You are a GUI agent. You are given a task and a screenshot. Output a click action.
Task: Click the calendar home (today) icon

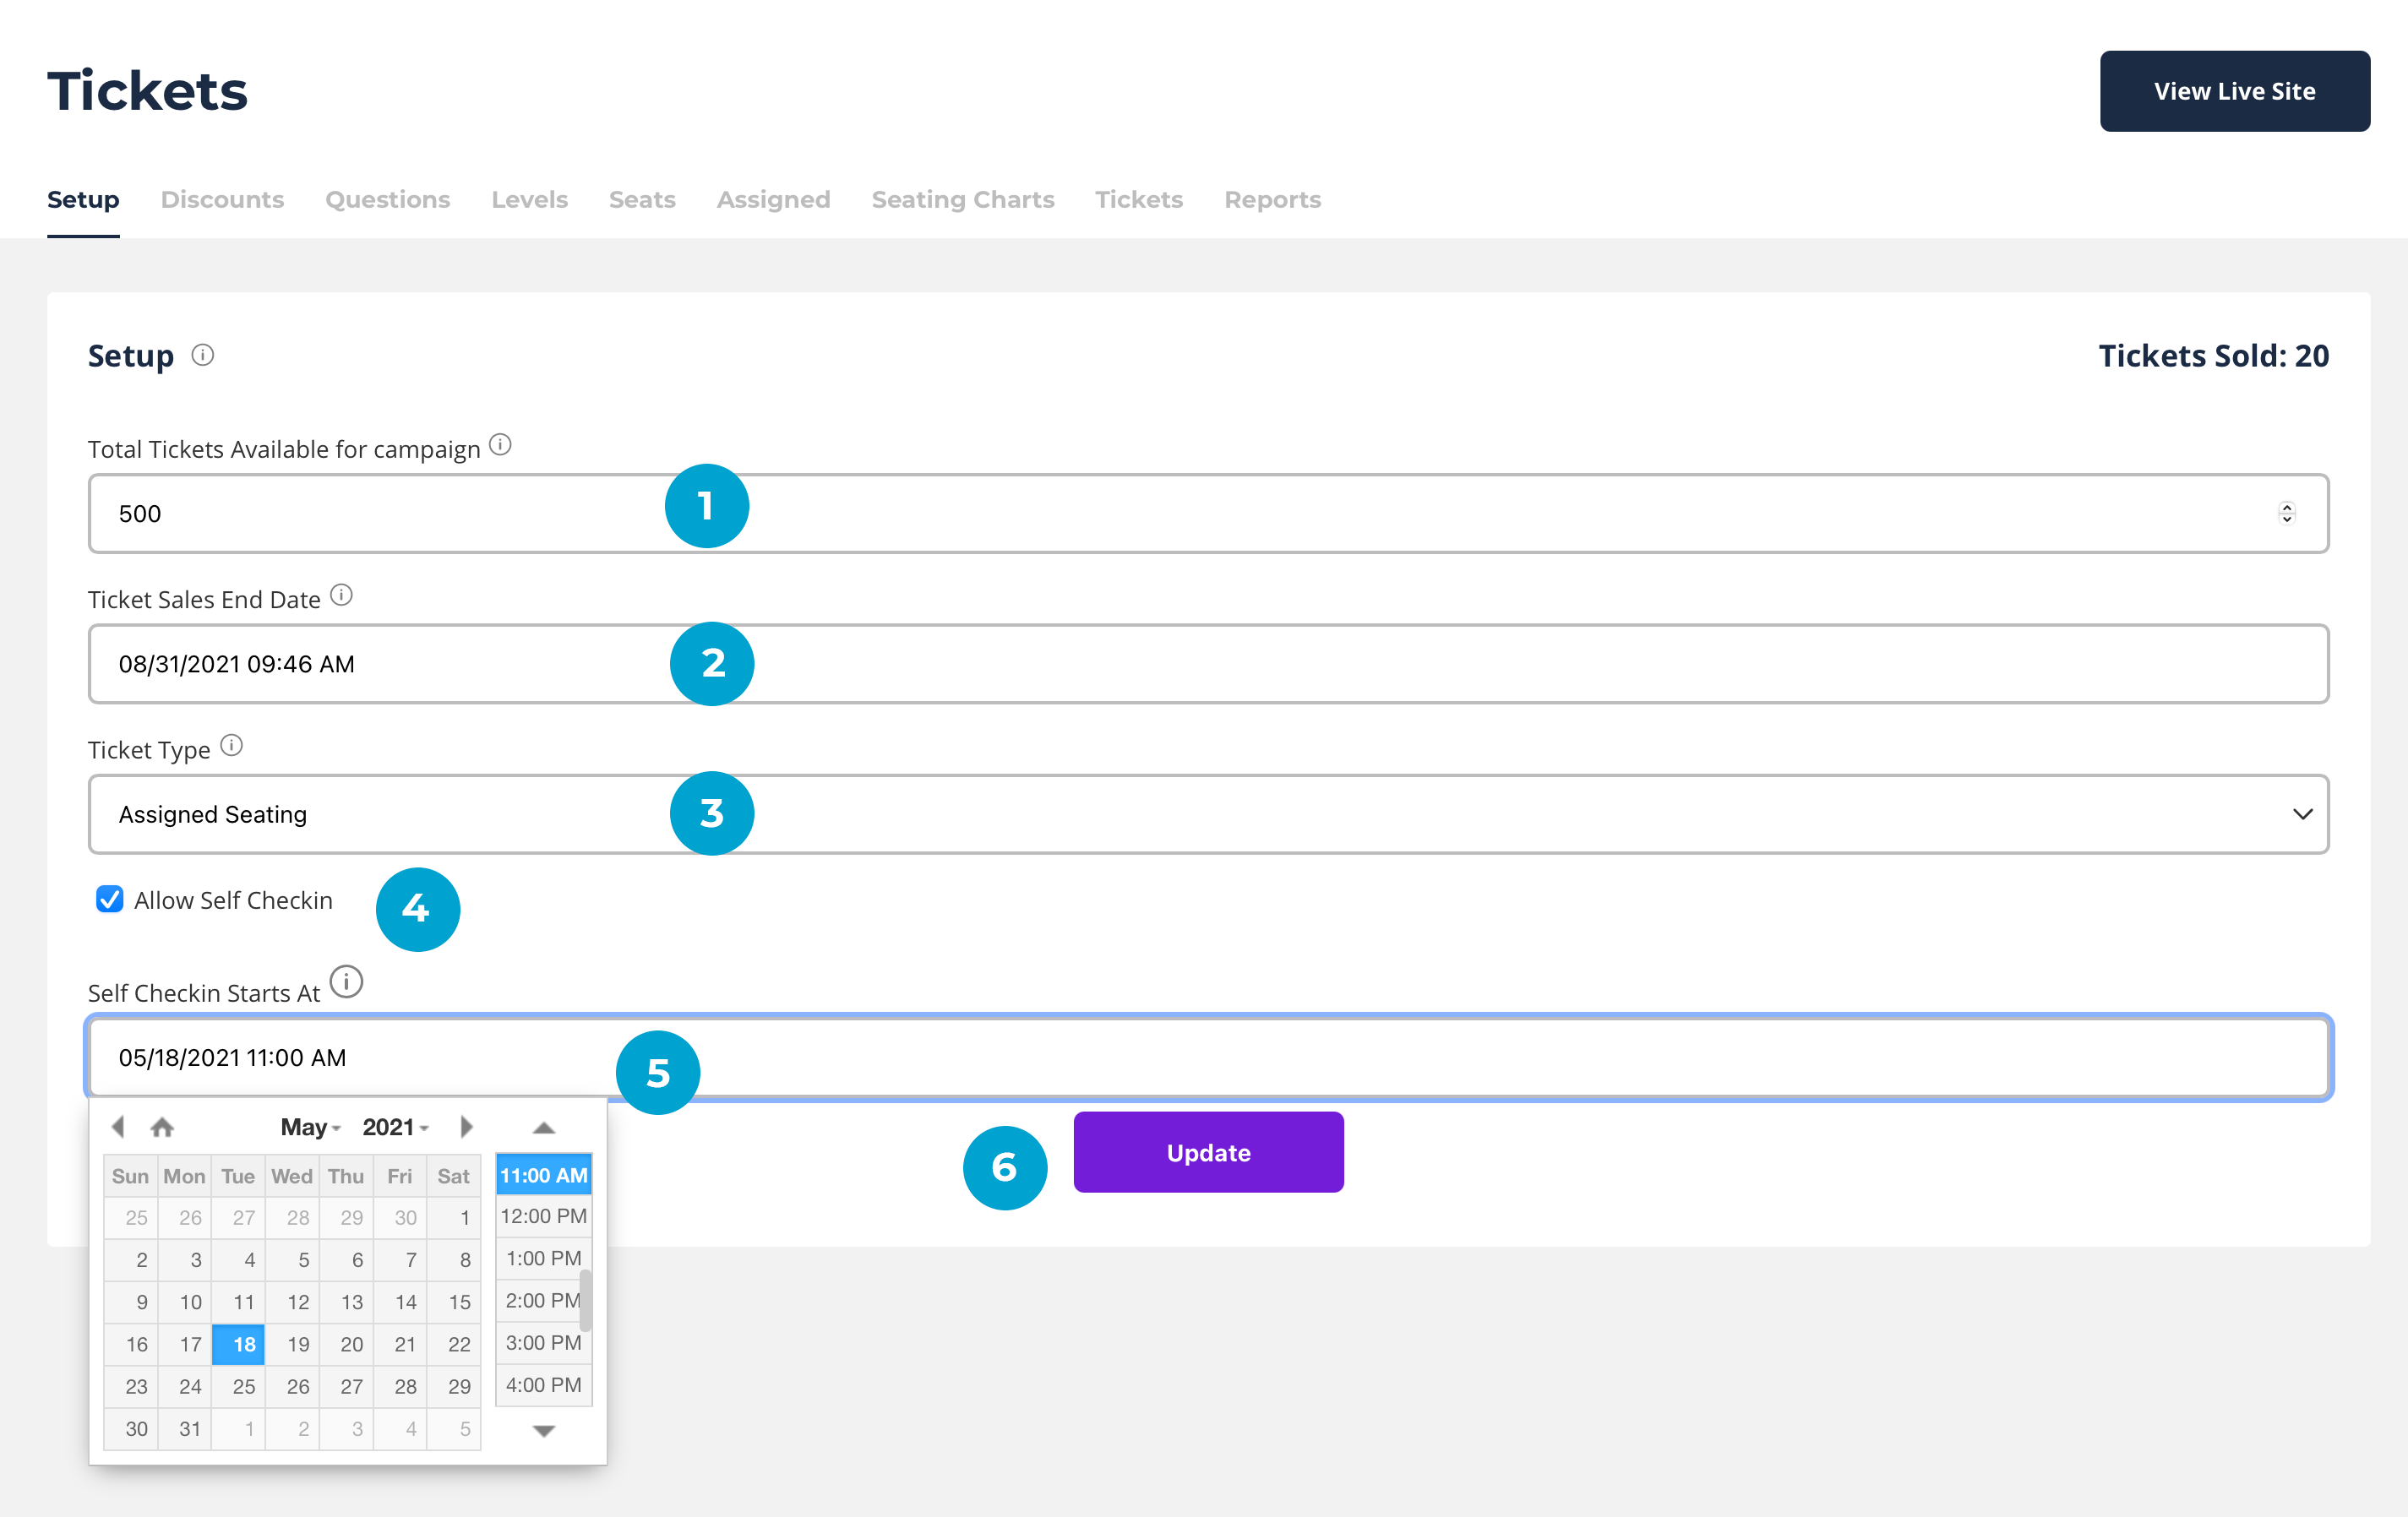pos(162,1128)
